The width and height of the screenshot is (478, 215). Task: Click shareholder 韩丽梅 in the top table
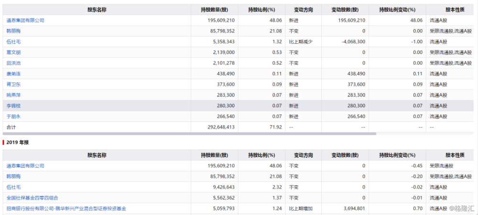click(x=13, y=31)
